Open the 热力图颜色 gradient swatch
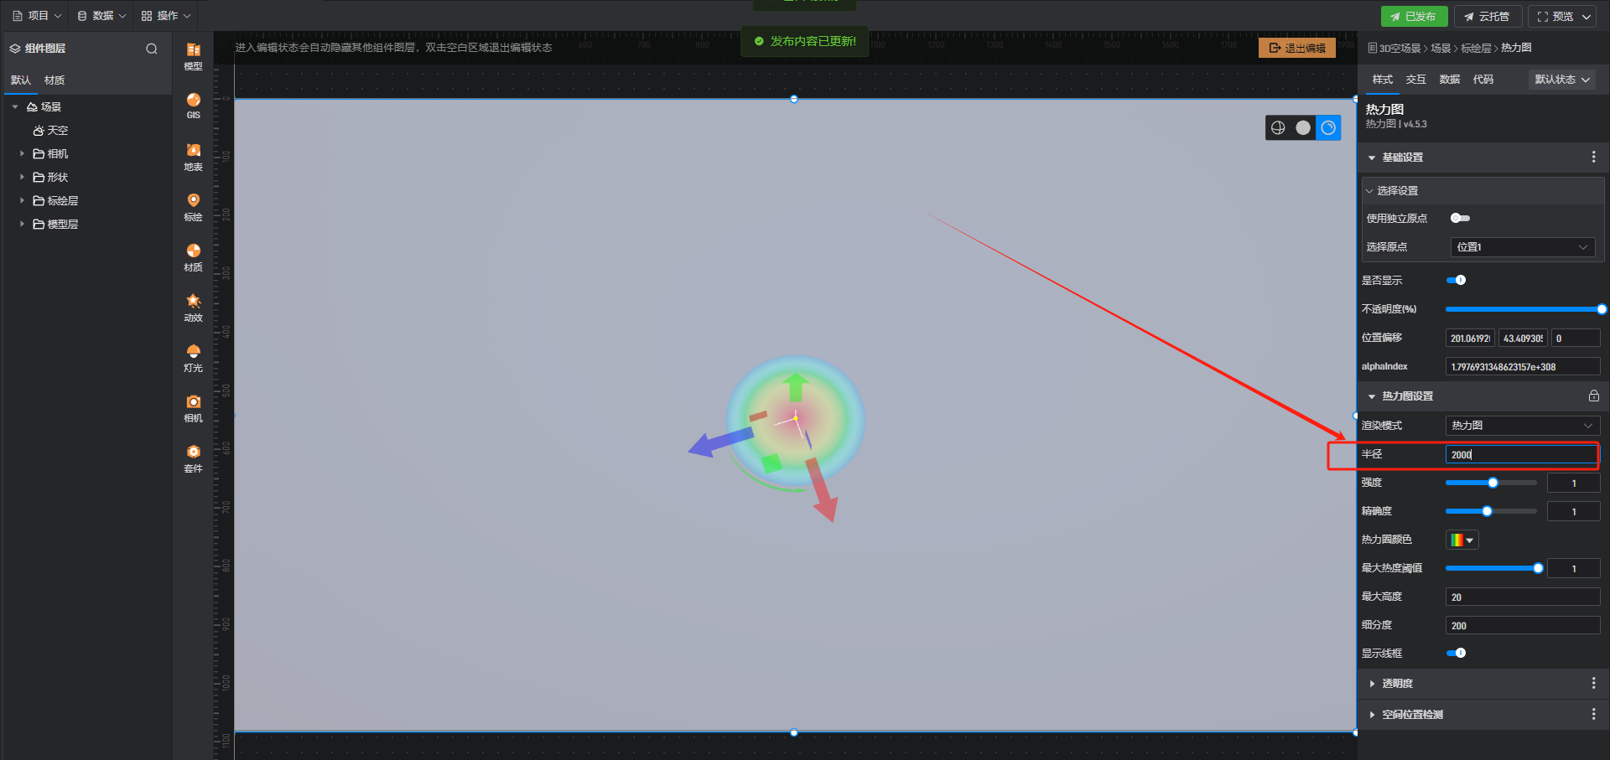This screenshot has height=760, width=1610. click(1462, 540)
